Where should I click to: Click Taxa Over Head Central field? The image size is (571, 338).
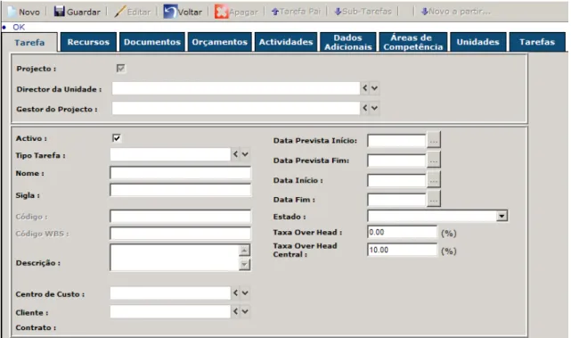pyautogui.click(x=402, y=250)
